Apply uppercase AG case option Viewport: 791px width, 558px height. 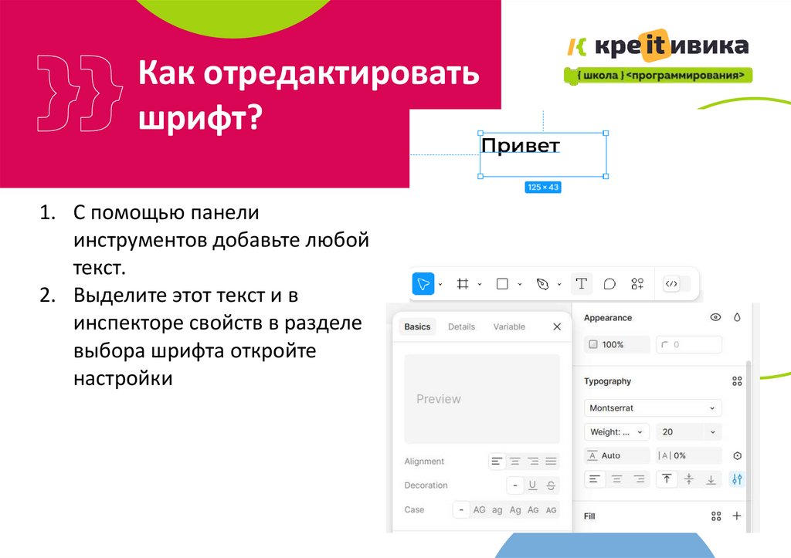pyautogui.click(x=480, y=510)
